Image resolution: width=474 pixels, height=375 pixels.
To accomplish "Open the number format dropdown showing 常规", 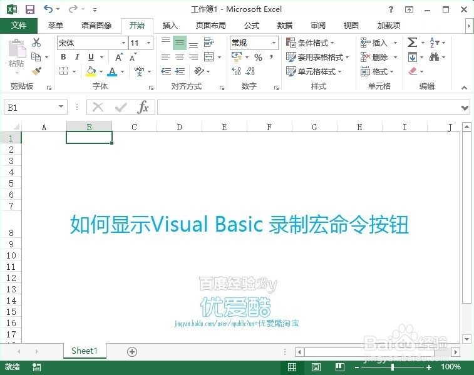I will click(274, 43).
